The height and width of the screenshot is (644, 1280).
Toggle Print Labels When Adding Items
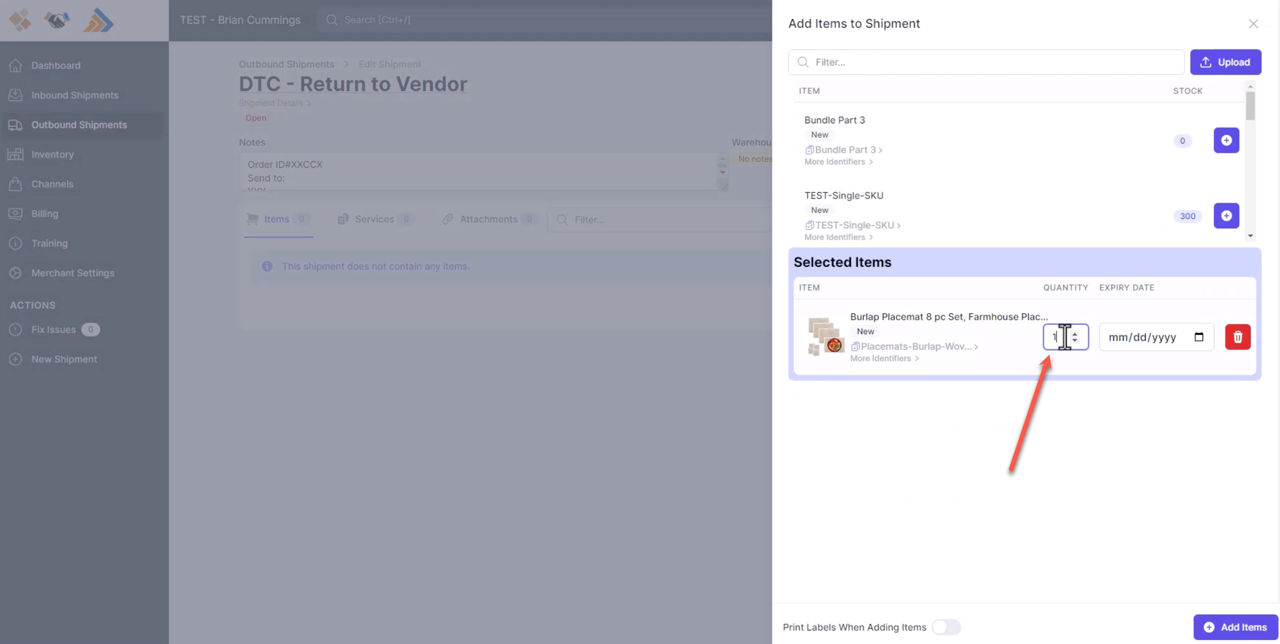[946, 627]
